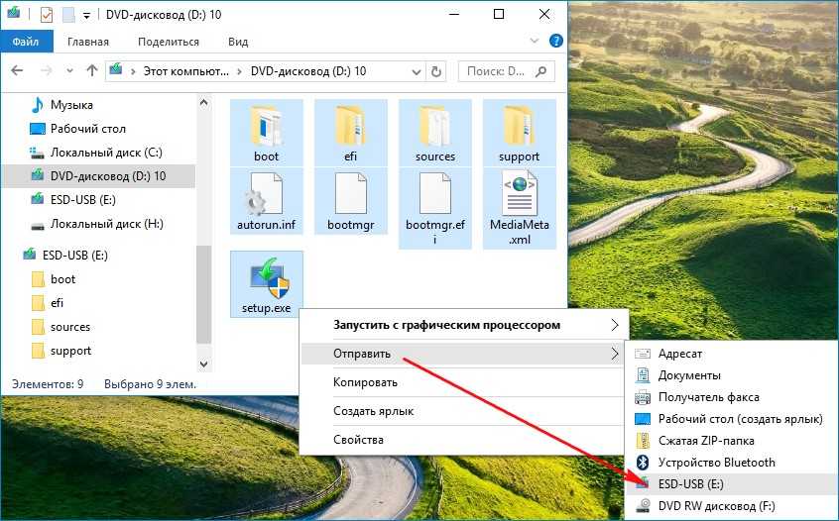Click the setup.exe installer icon
The width and height of the screenshot is (839, 521).
266,278
